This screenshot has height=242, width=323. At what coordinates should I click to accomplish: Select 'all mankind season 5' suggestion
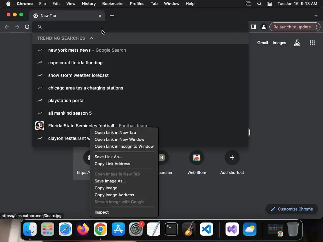[x=140, y=113]
